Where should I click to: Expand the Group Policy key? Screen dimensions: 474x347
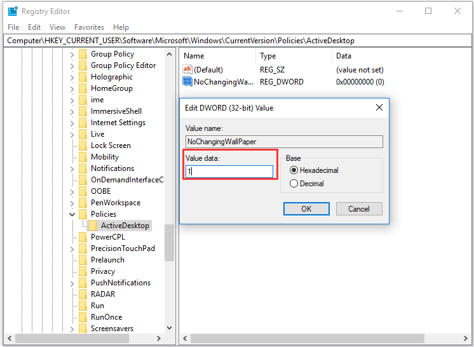72,55
